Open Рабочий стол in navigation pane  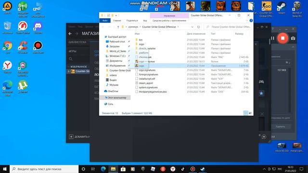117,42
